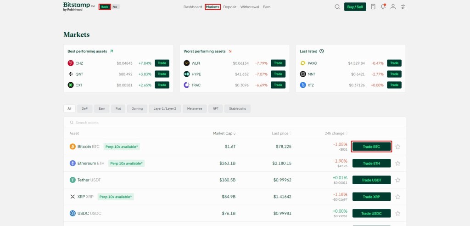The height and width of the screenshot is (226, 470).
Task: Click the PAXG coin icon
Action: (x=303, y=63)
